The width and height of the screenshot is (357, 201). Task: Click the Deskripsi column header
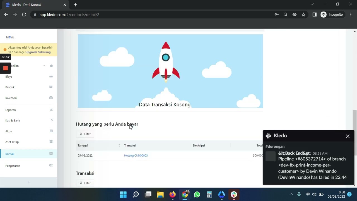point(199,145)
